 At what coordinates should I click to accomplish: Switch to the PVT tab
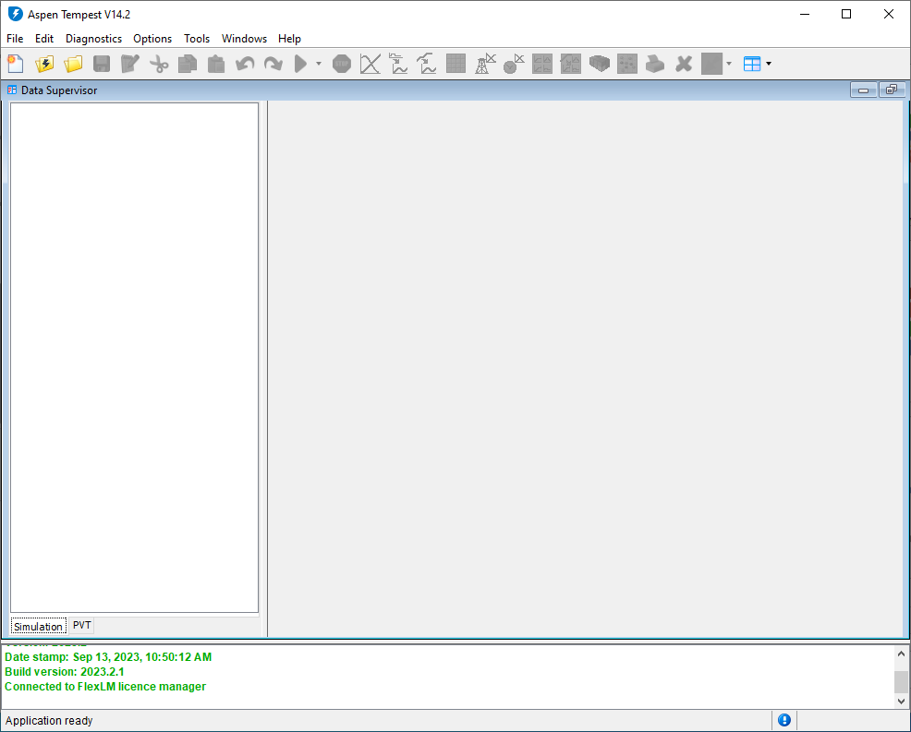[82, 625]
